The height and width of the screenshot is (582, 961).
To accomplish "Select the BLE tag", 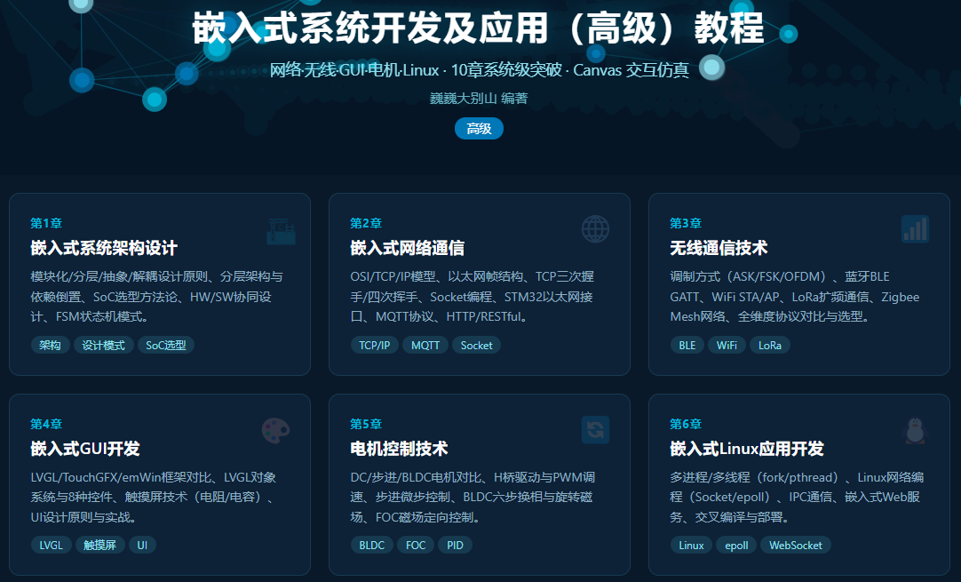I will [x=687, y=346].
